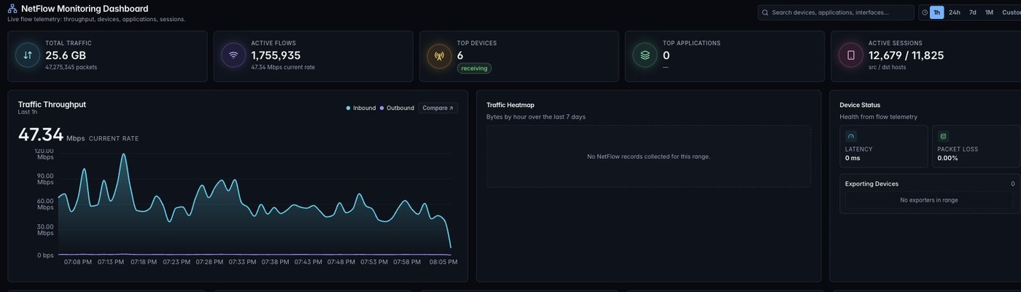Screen dimensions: 1021x292
Task: Toggle the Outbound legend series
Action: (x=397, y=108)
